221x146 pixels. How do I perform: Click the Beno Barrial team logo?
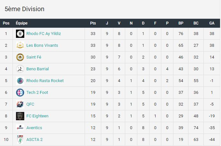tap(20, 69)
